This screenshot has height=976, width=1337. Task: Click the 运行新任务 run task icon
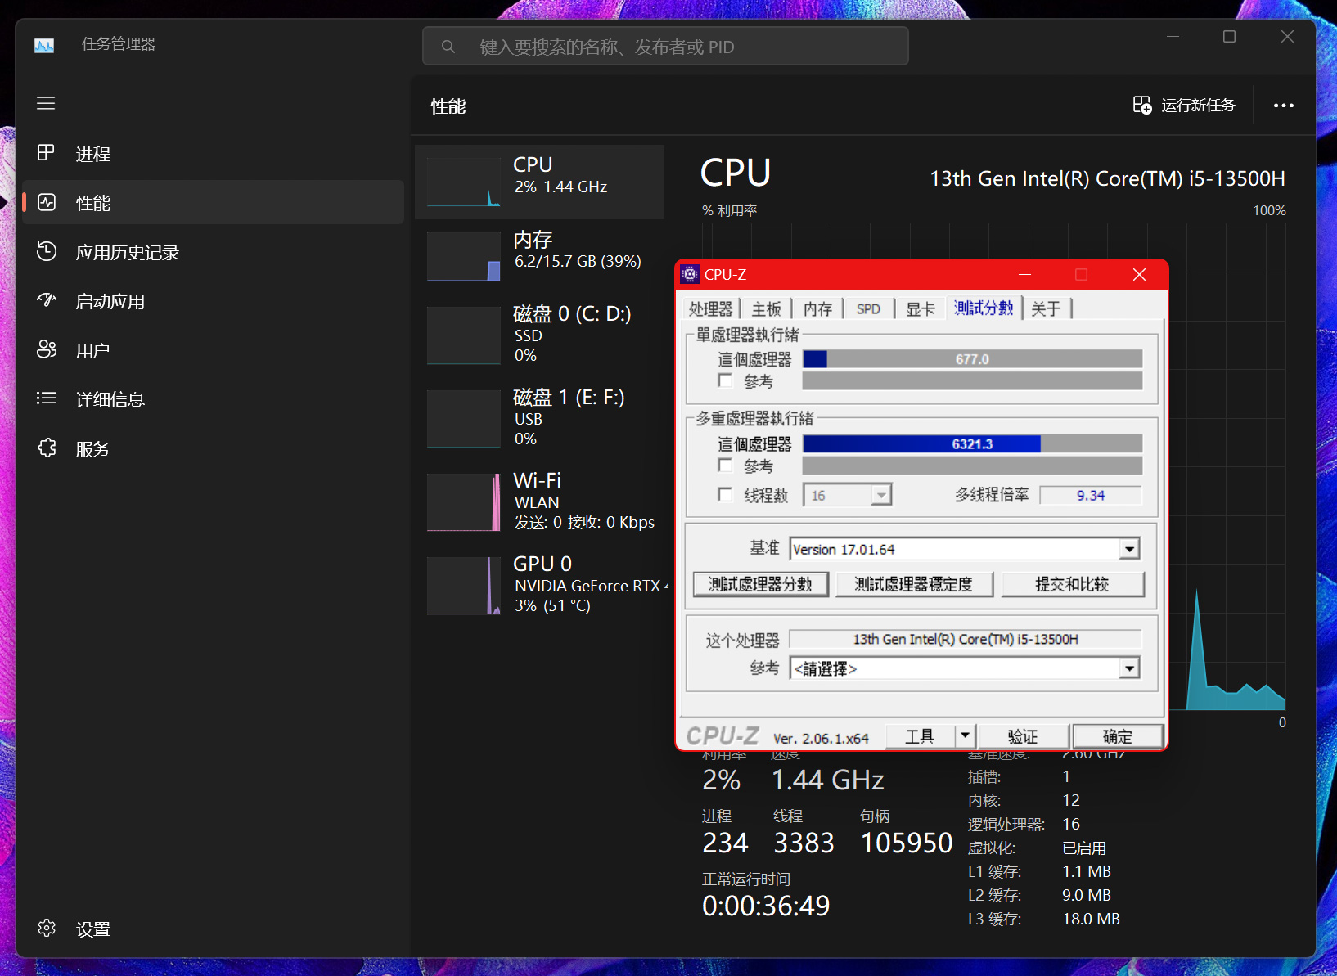click(x=1142, y=105)
